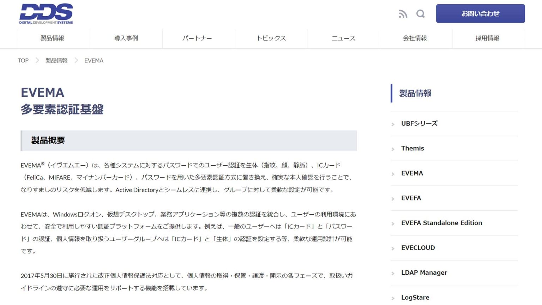Open the Themis product page
The image size is (542, 305).
412,148
